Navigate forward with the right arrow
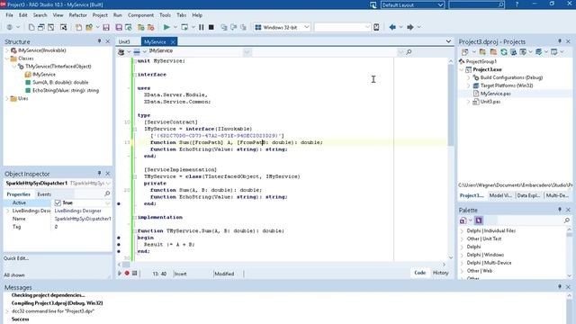This screenshot has width=576, height=324. pos(410,27)
